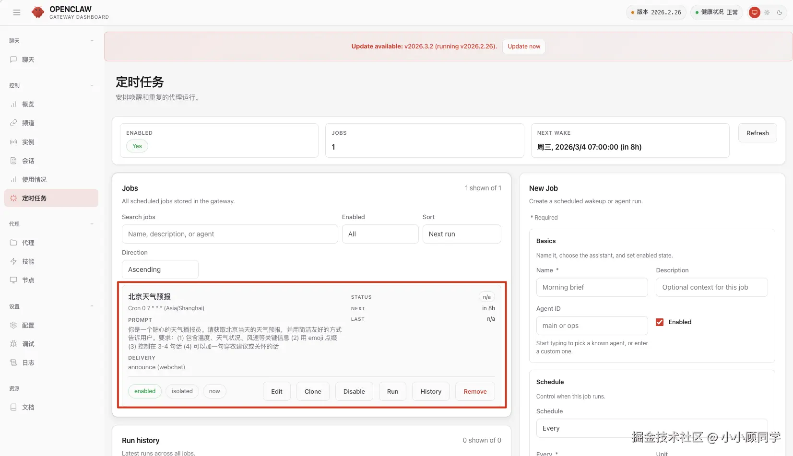Remove the 北京天气预报 job

[x=475, y=391]
